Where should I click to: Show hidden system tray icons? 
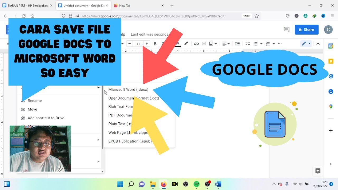click(x=274, y=184)
